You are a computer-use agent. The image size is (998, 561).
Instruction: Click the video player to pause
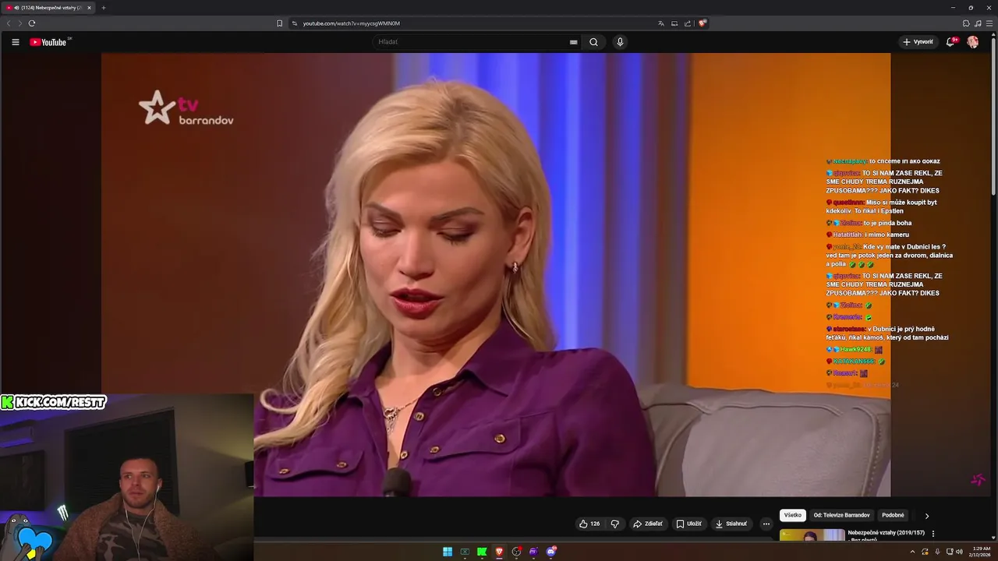(x=496, y=274)
